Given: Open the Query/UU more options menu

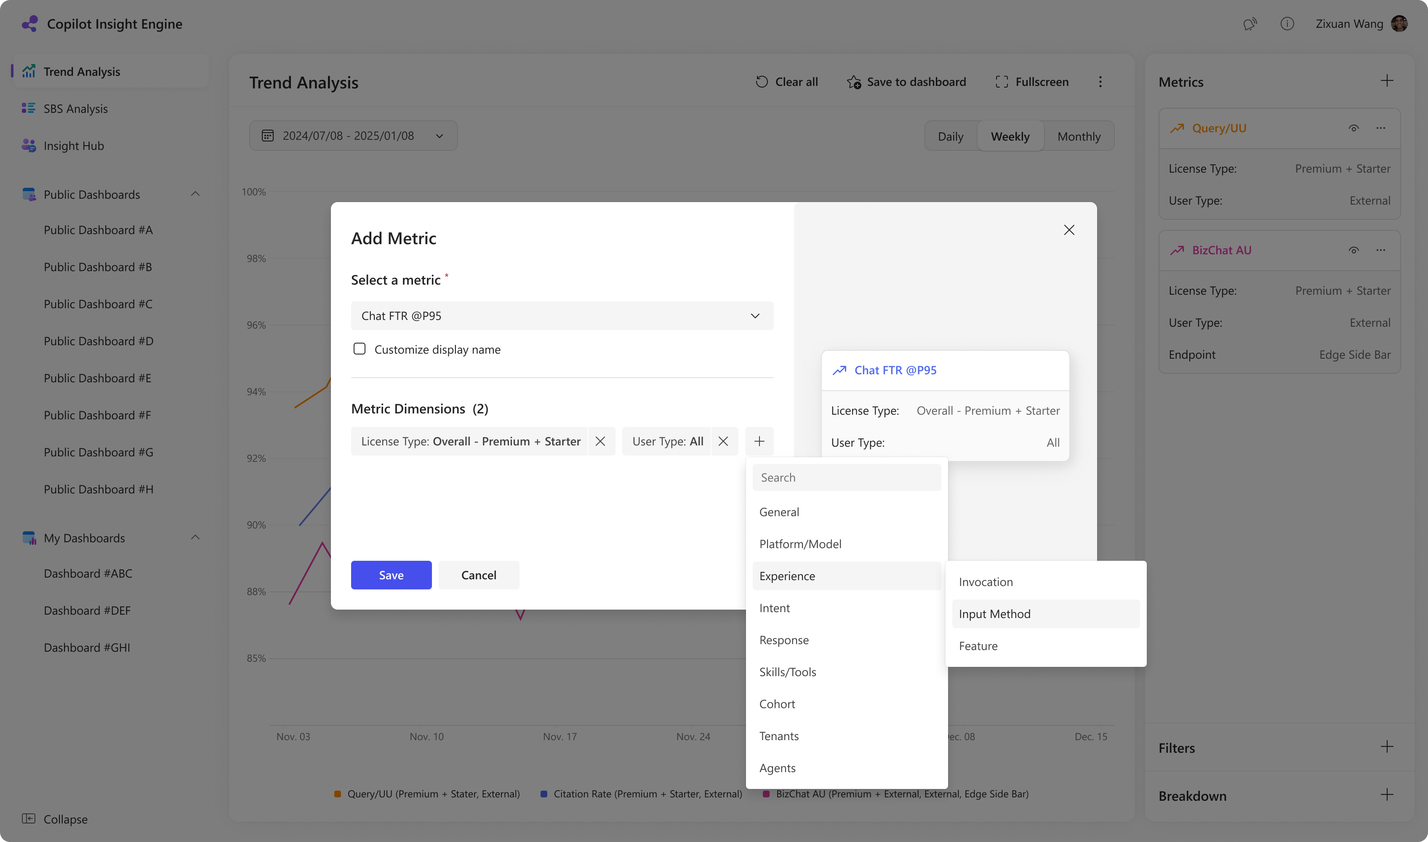Looking at the screenshot, I should (1380, 128).
